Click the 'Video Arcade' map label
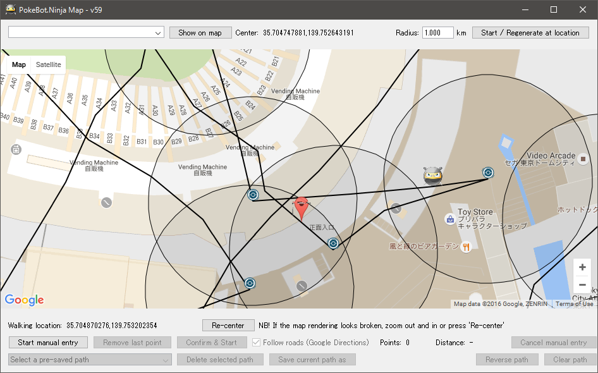This screenshot has height=373, width=598. click(551, 156)
